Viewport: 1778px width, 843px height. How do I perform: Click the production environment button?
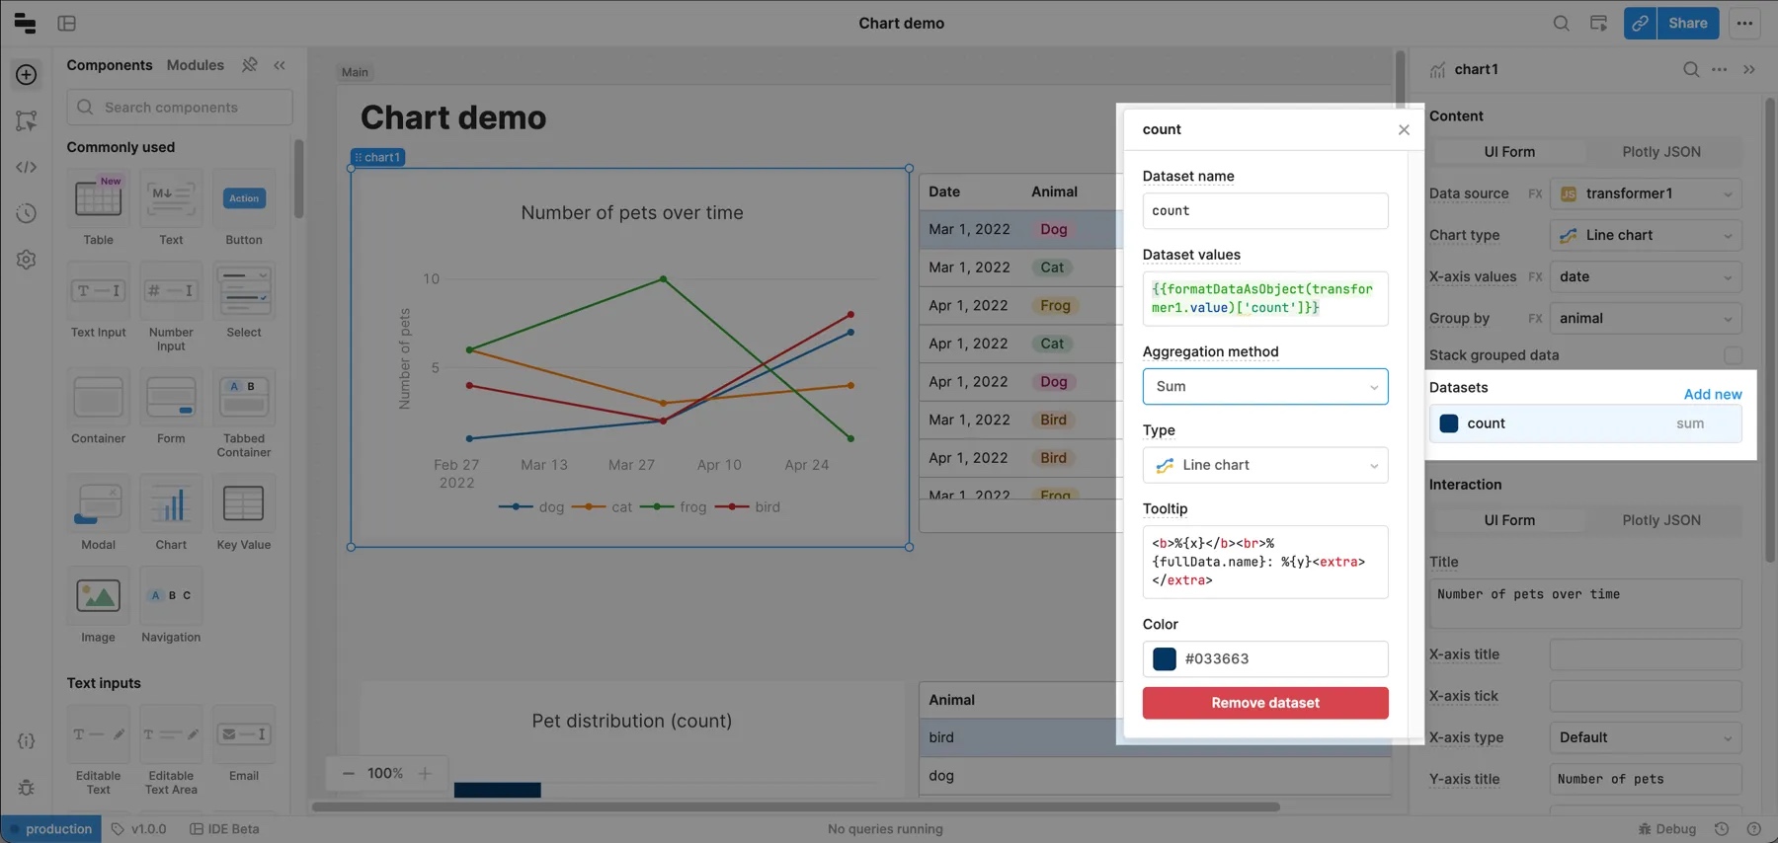[49, 829]
